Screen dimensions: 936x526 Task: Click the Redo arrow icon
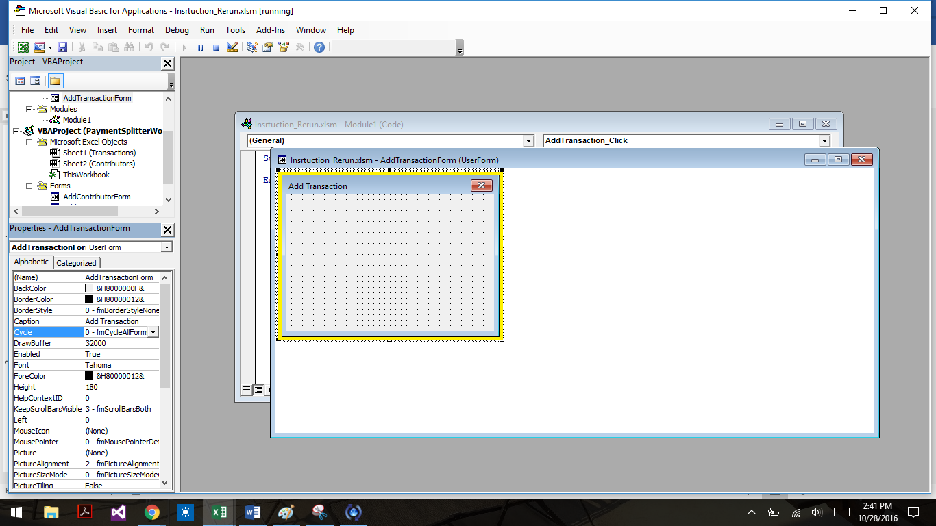[x=164, y=47]
